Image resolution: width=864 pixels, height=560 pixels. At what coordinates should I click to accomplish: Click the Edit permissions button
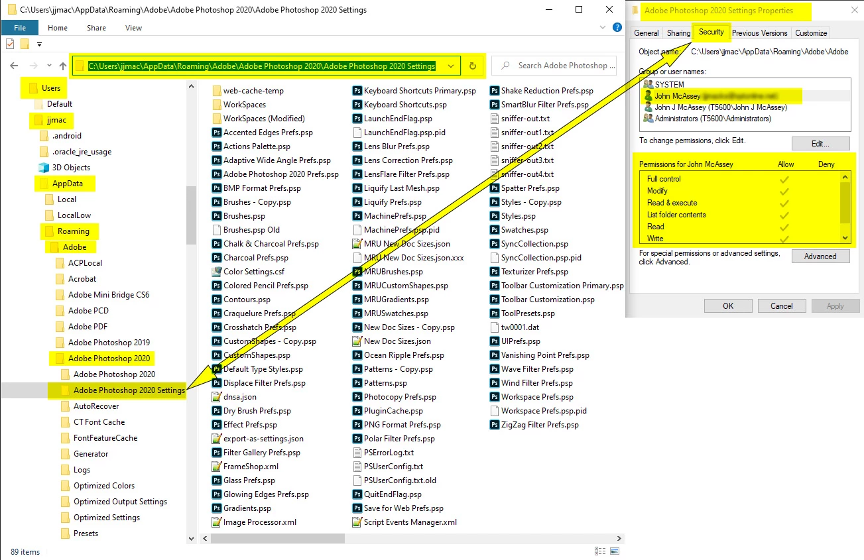tap(820, 144)
